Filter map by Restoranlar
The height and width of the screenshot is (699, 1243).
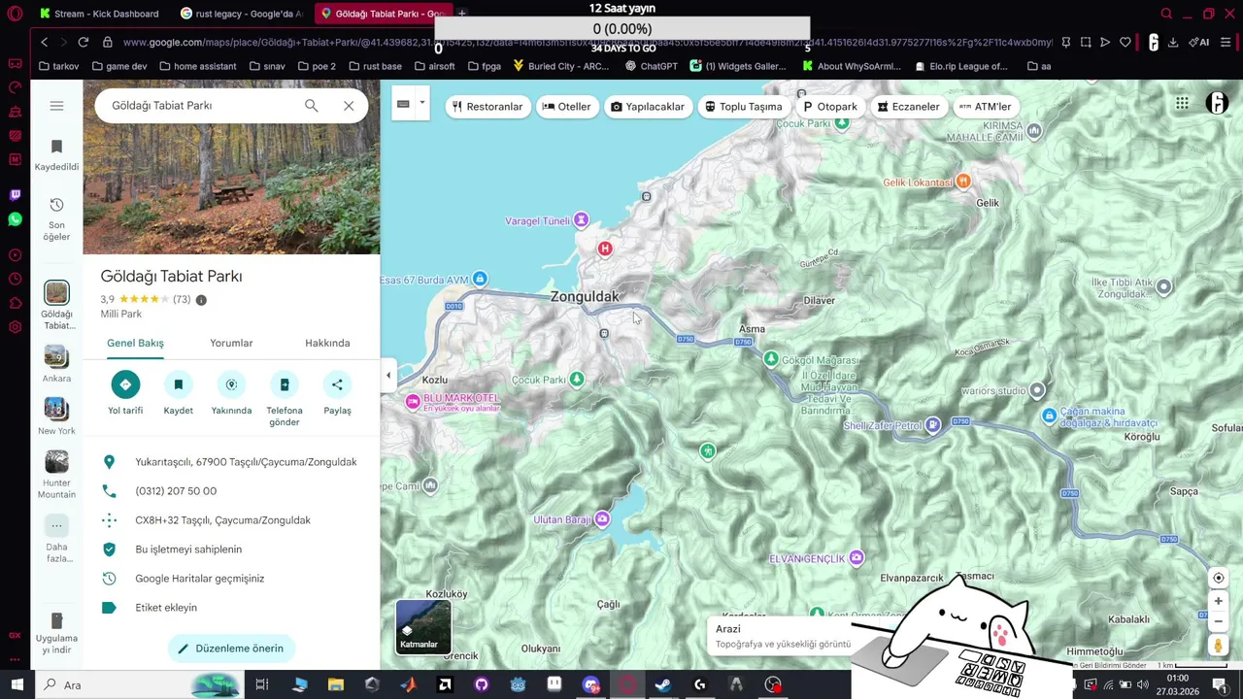[487, 107]
